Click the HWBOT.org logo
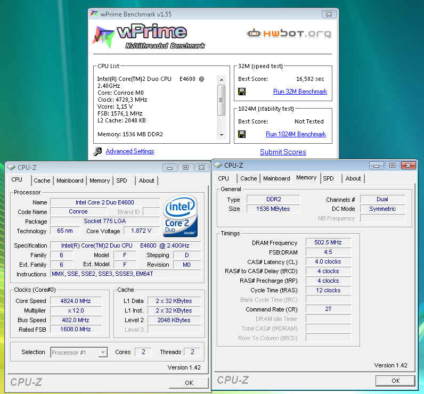The height and width of the screenshot is (394, 424). click(289, 33)
